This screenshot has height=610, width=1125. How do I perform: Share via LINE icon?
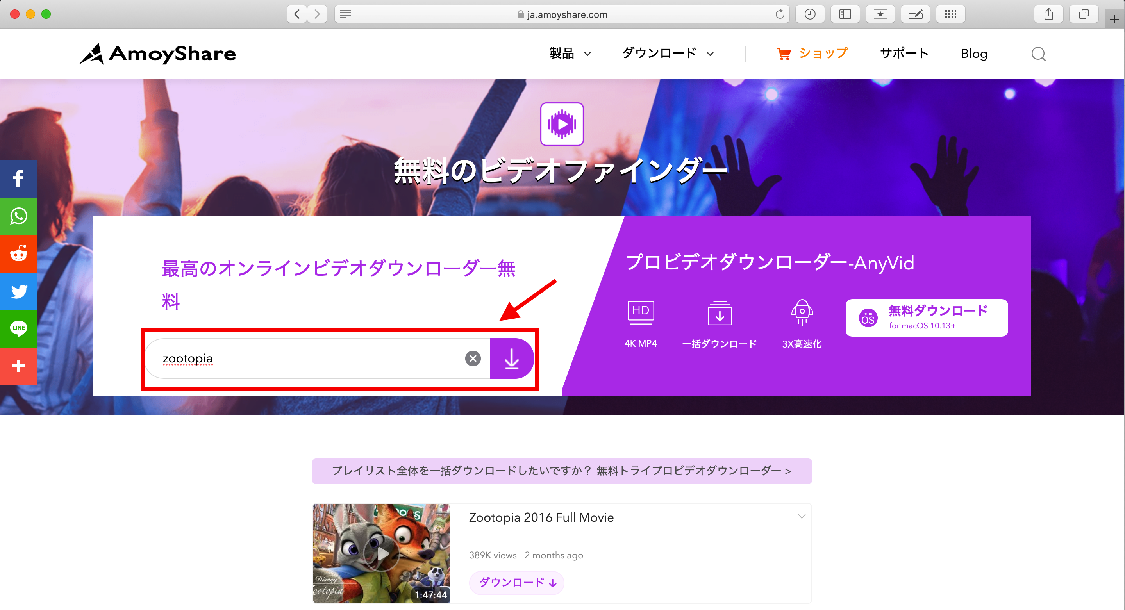pyautogui.click(x=18, y=328)
